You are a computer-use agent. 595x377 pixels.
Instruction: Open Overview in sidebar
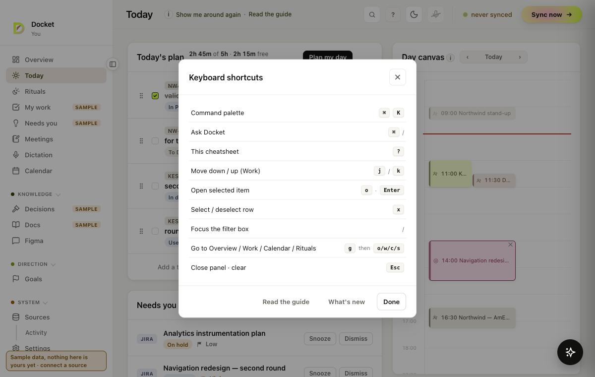pyautogui.click(x=56, y=60)
